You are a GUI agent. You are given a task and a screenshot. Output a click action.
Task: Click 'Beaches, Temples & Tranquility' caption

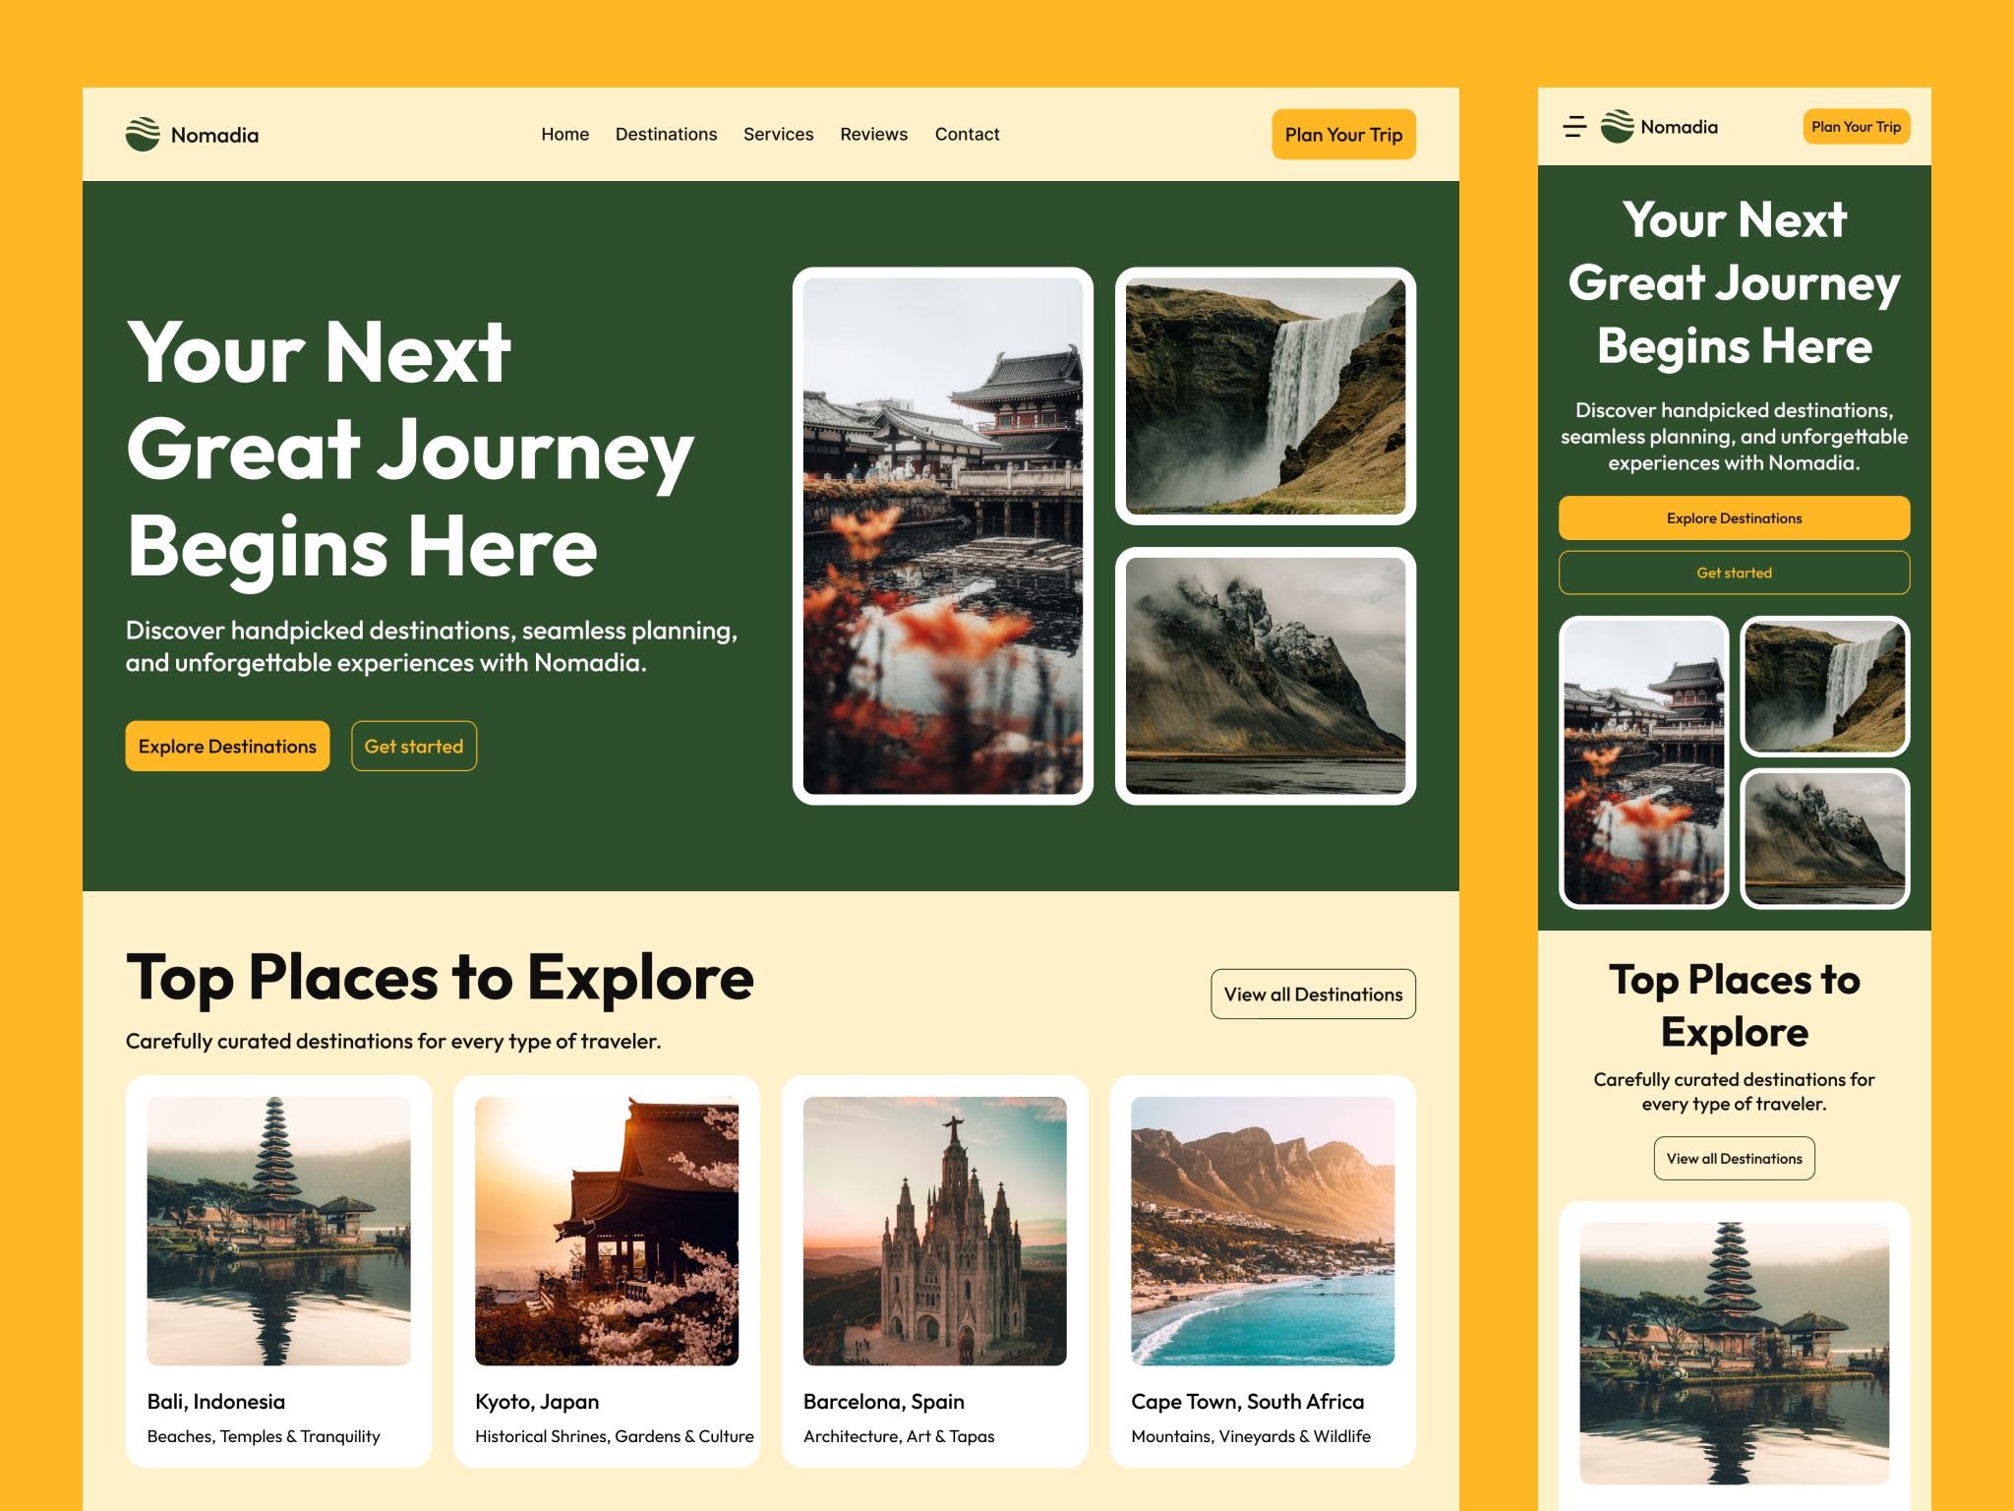[264, 1436]
